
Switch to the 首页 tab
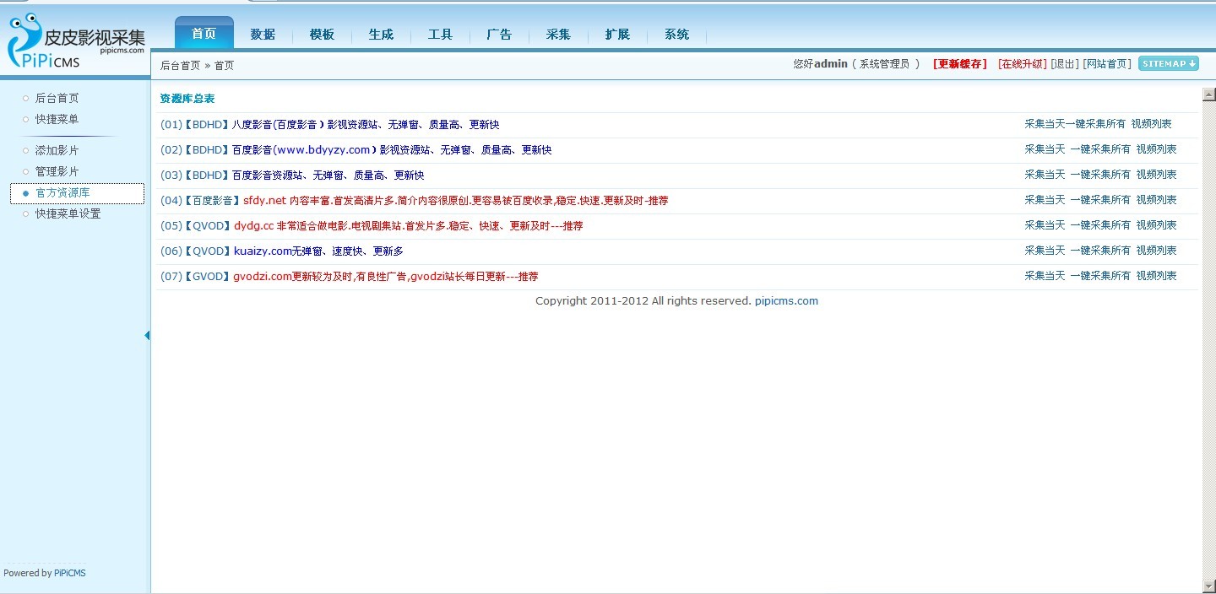pyautogui.click(x=204, y=34)
